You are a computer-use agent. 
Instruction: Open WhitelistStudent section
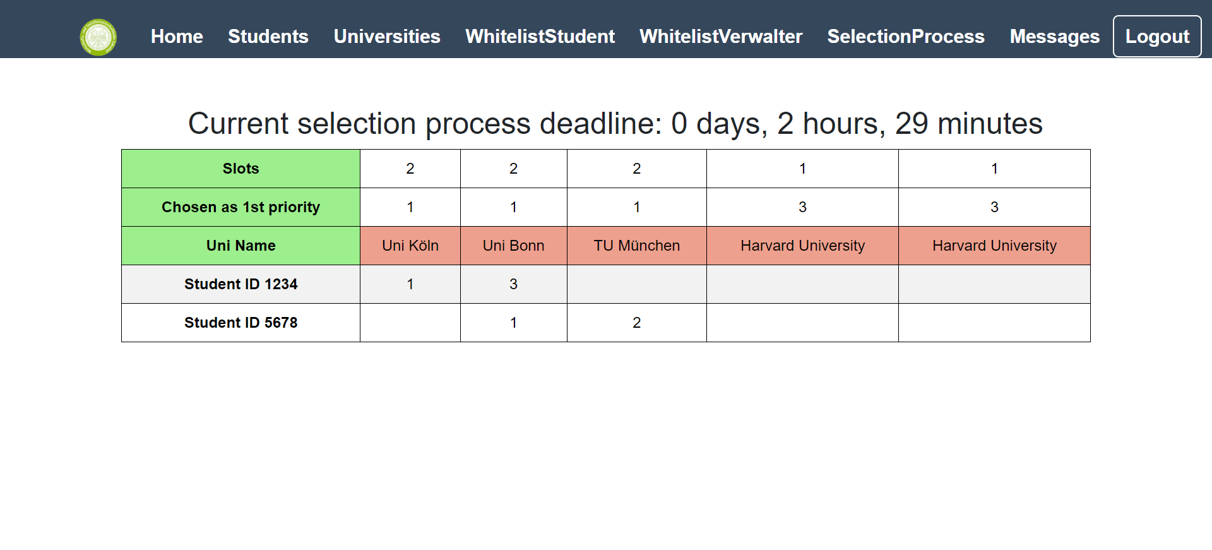click(x=540, y=37)
